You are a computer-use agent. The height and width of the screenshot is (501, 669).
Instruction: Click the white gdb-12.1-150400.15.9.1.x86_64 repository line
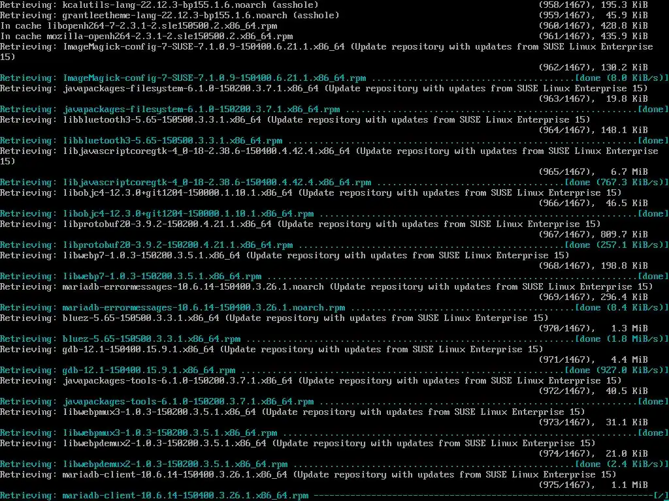pyautogui.click(x=272, y=350)
